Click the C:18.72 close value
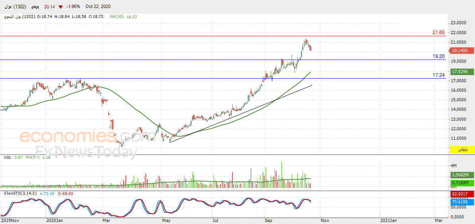 [97, 17]
